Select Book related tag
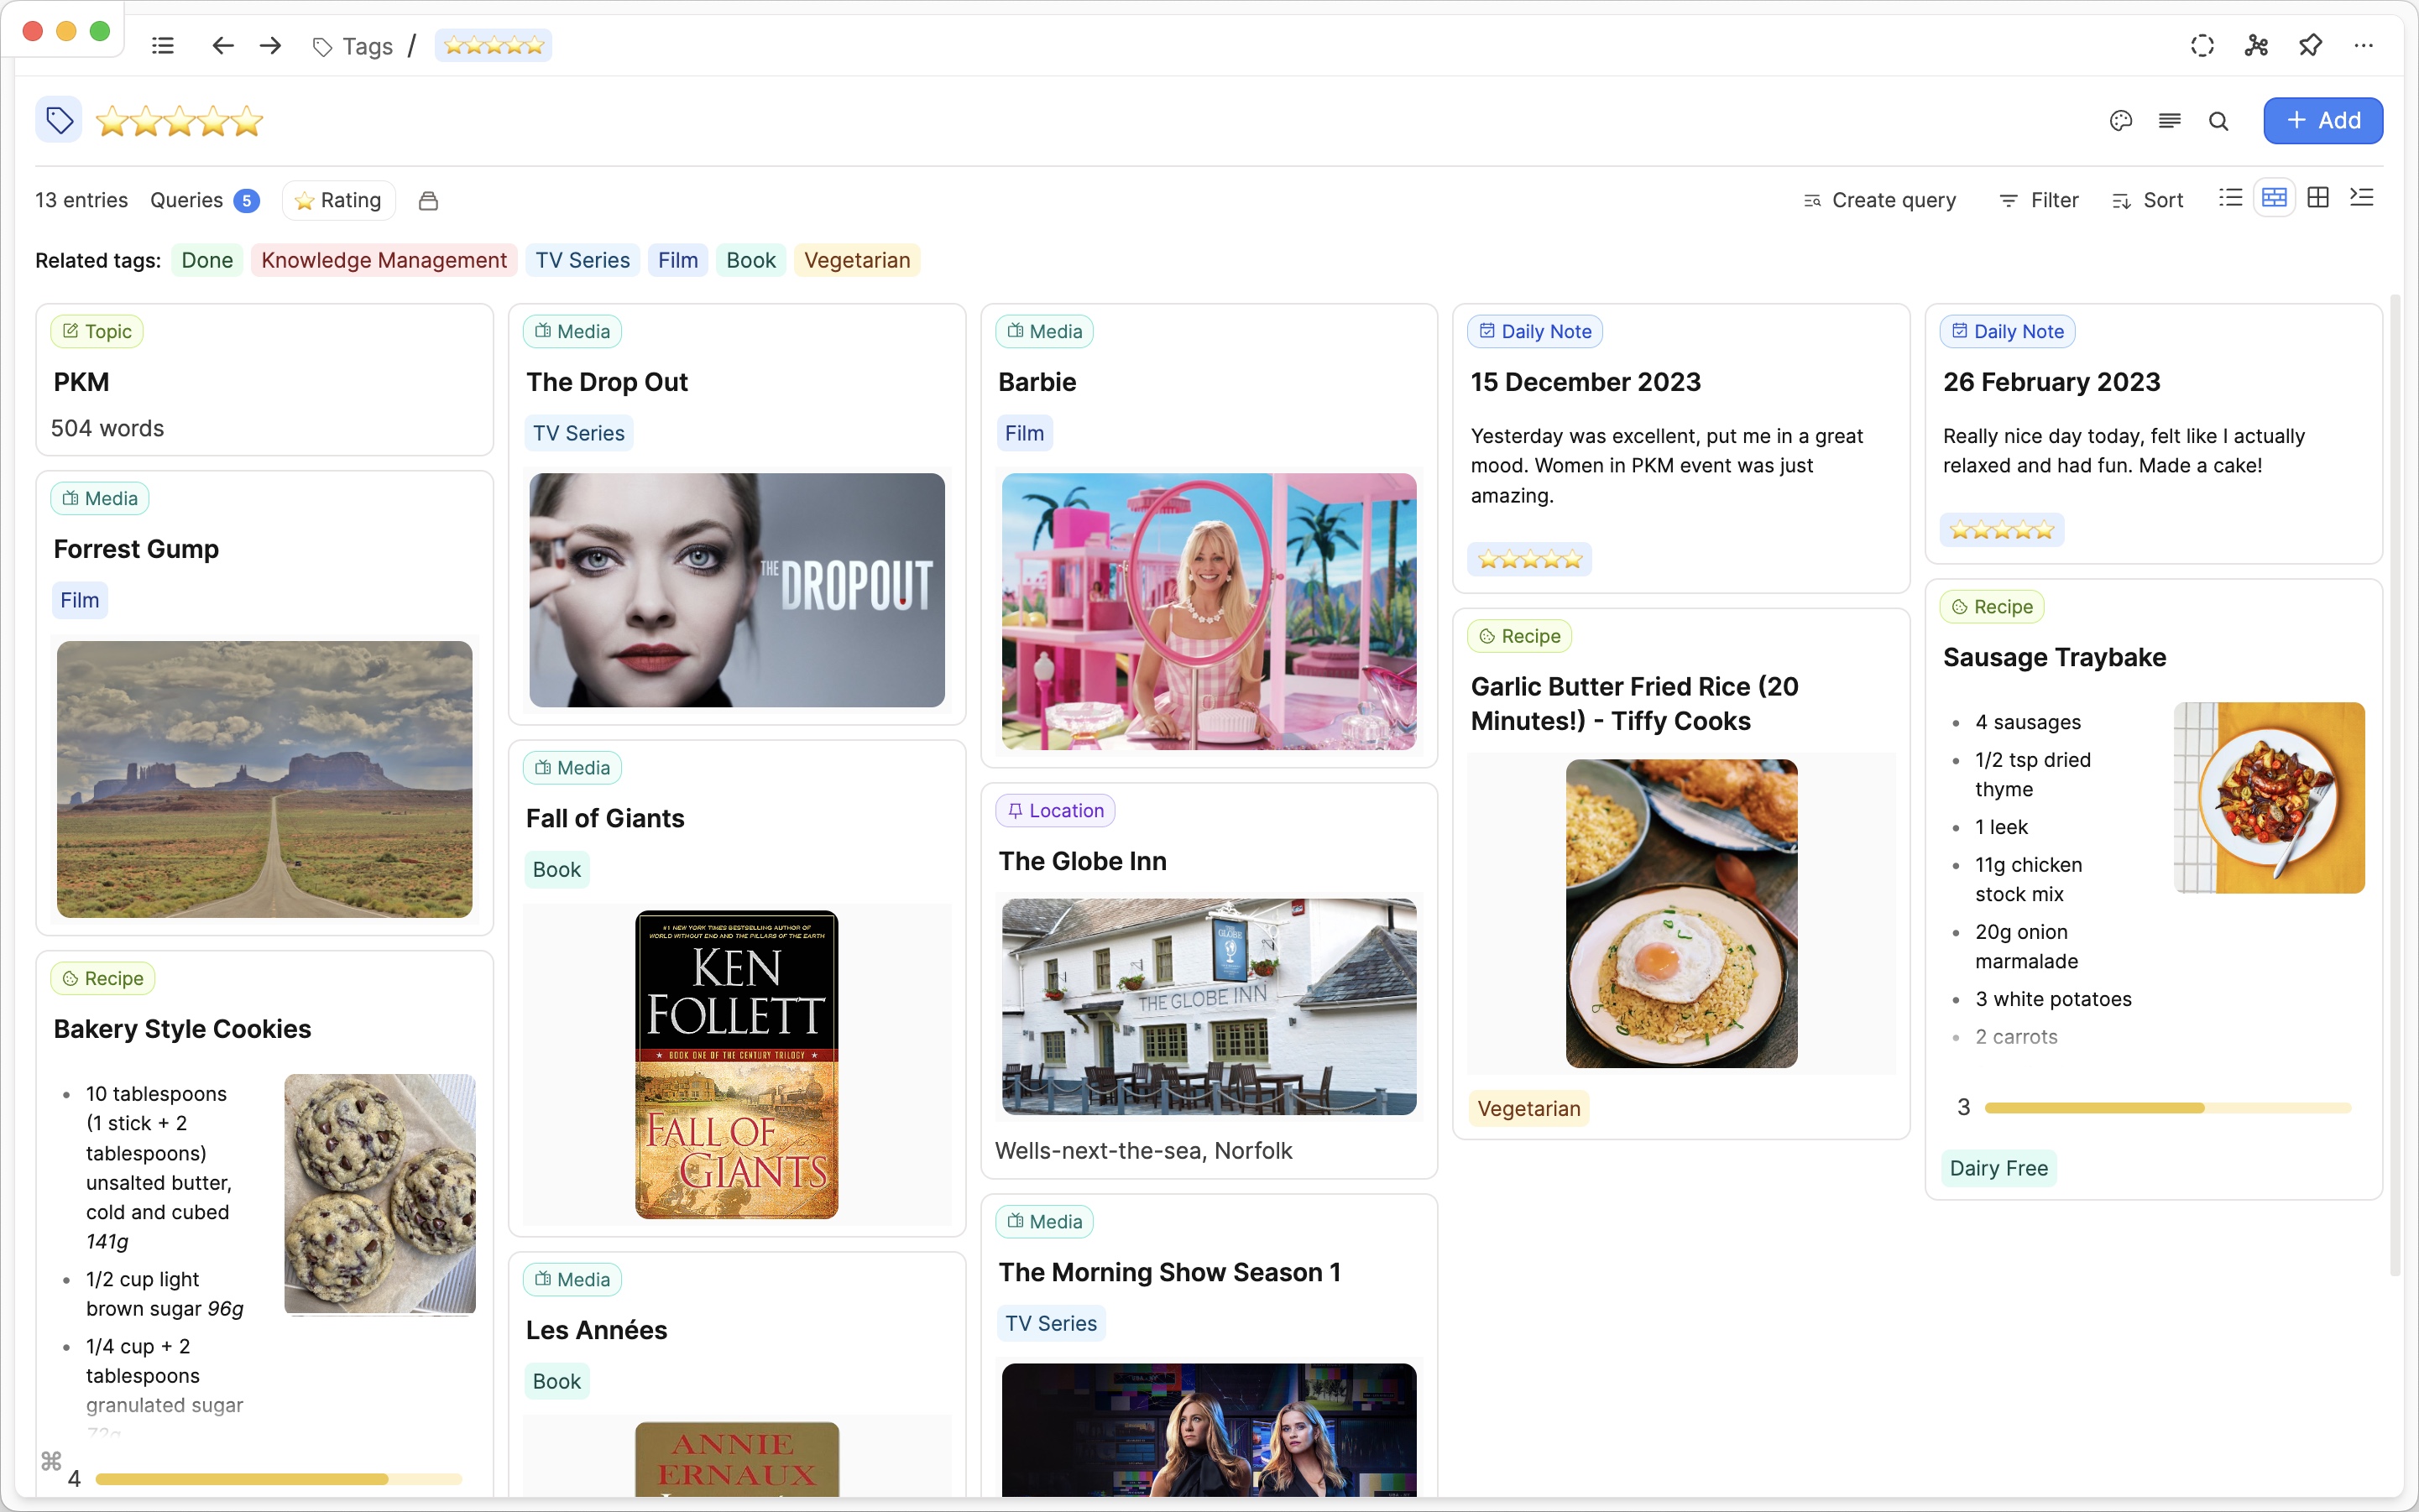 pos(750,260)
